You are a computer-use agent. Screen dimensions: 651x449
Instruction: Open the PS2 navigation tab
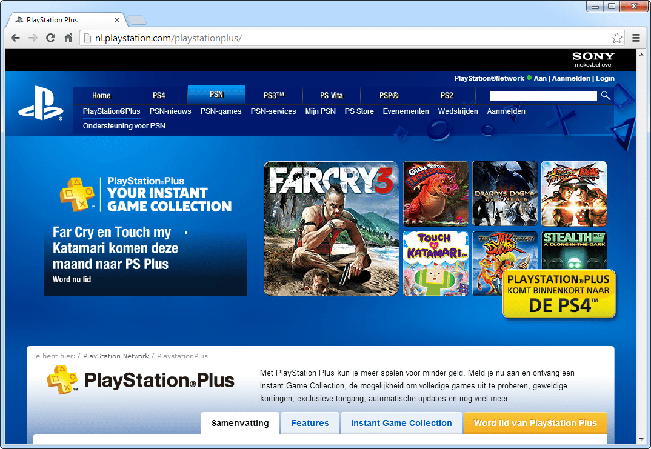click(447, 96)
